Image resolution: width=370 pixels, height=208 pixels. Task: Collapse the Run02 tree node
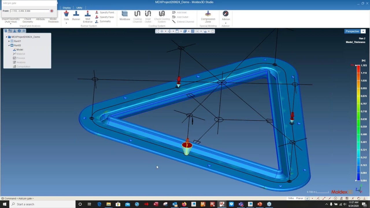point(9,45)
